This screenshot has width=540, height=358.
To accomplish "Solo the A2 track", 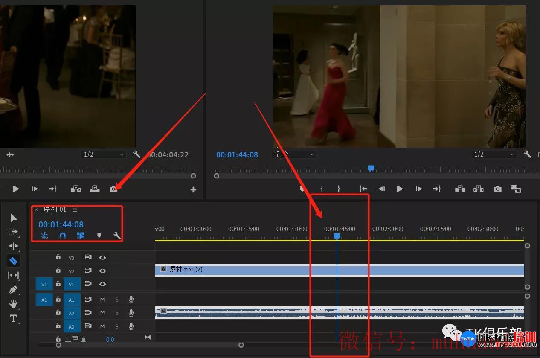I will click(x=117, y=313).
